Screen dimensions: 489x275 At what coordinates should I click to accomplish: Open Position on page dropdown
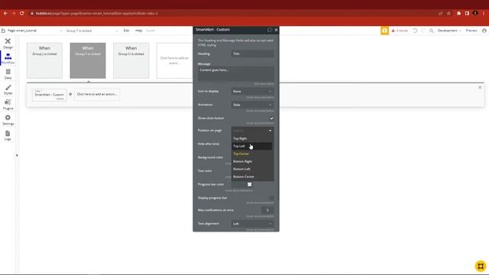pos(252,131)
